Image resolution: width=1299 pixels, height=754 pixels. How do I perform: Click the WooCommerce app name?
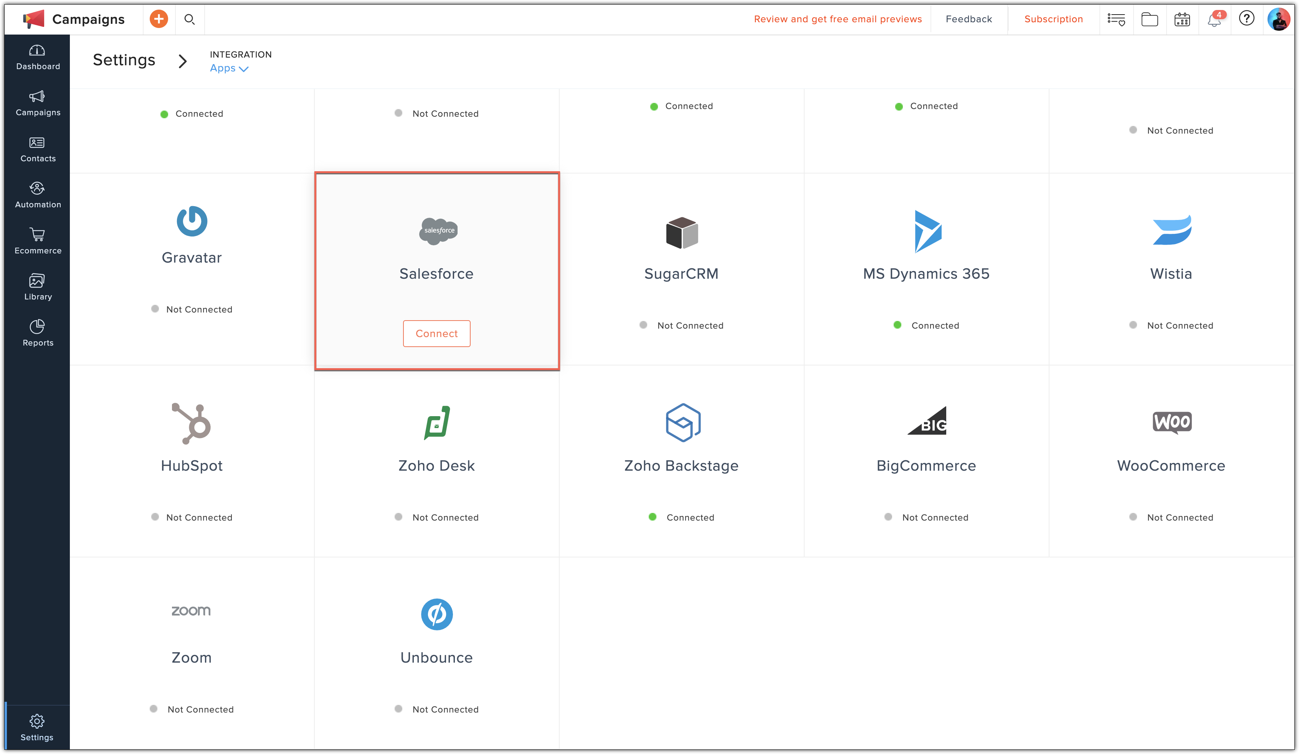coord(1171,466)
